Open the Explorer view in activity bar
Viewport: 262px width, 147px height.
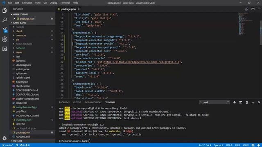pyautogui.click(x=5, y=11)
